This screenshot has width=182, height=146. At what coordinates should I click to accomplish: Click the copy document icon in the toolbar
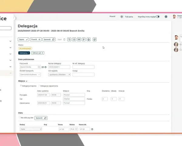[95, 40]
